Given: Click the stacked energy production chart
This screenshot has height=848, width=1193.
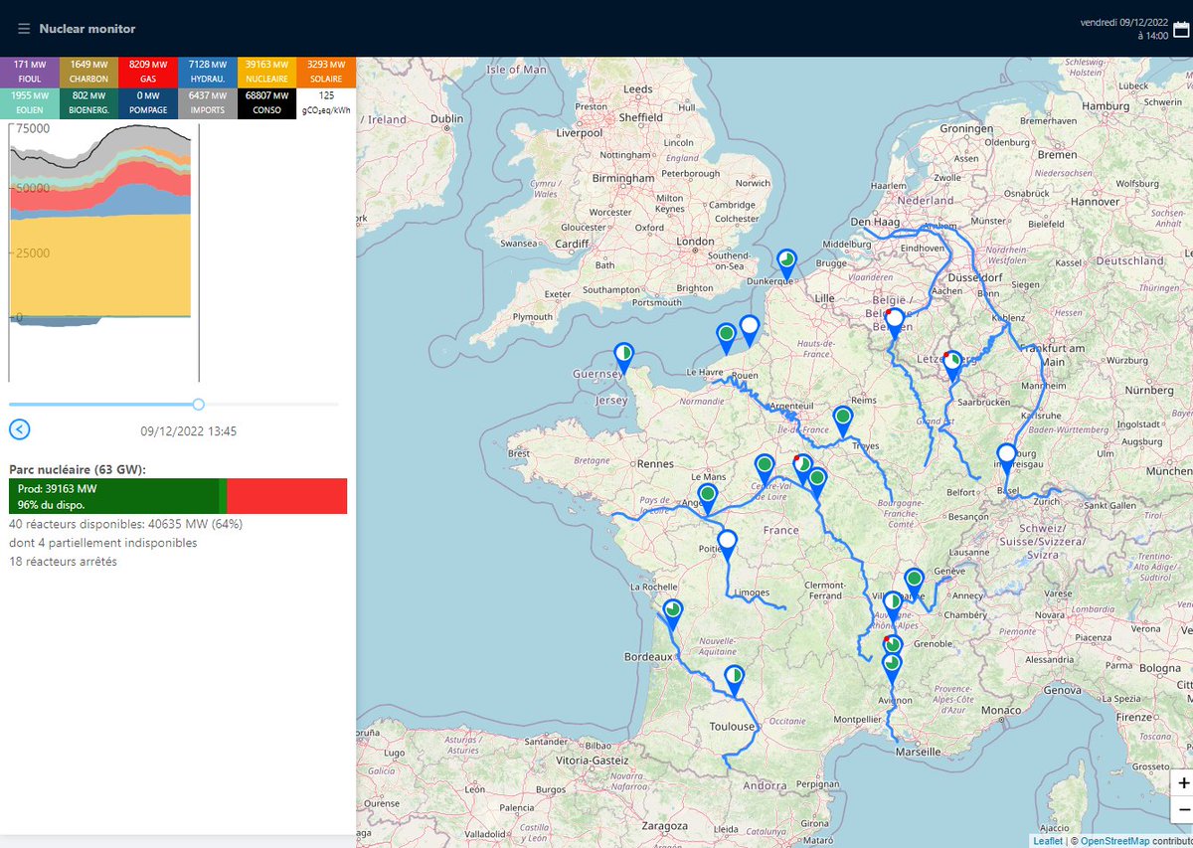Looking at the screenshot, I should (104, 252).
